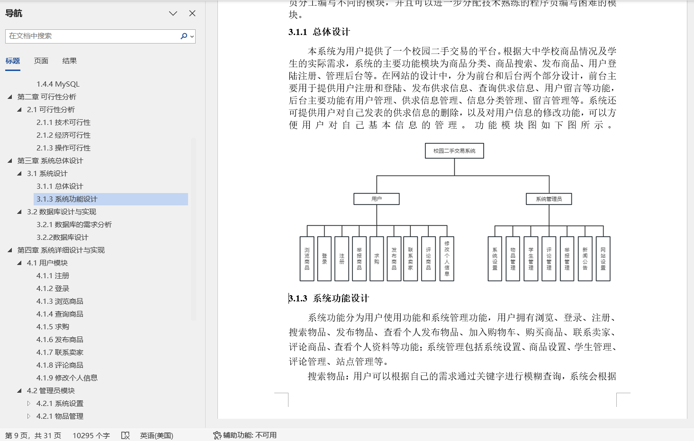The width and height of the screenshot is (694, 441).
Task: Open the navigation pane options chevron
Action: pos(173,13)
